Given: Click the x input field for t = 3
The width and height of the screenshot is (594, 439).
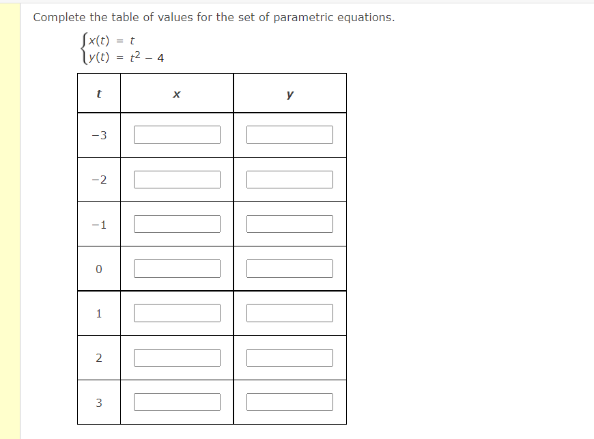Looking at the screenshot, I should [177, 401].
